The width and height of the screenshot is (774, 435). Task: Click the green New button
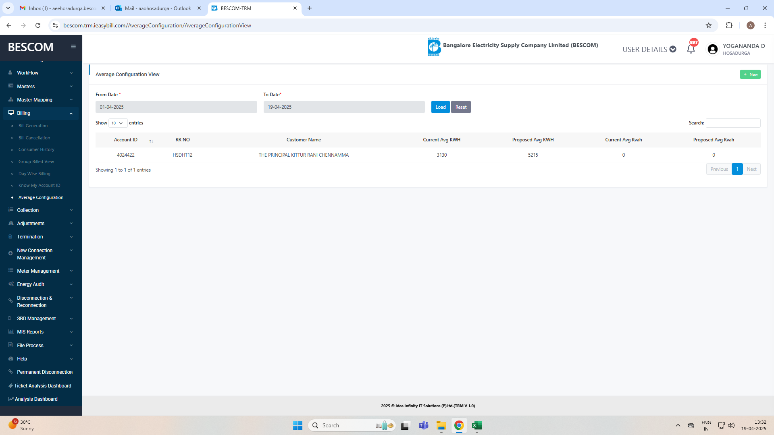[x=750, y=75]
